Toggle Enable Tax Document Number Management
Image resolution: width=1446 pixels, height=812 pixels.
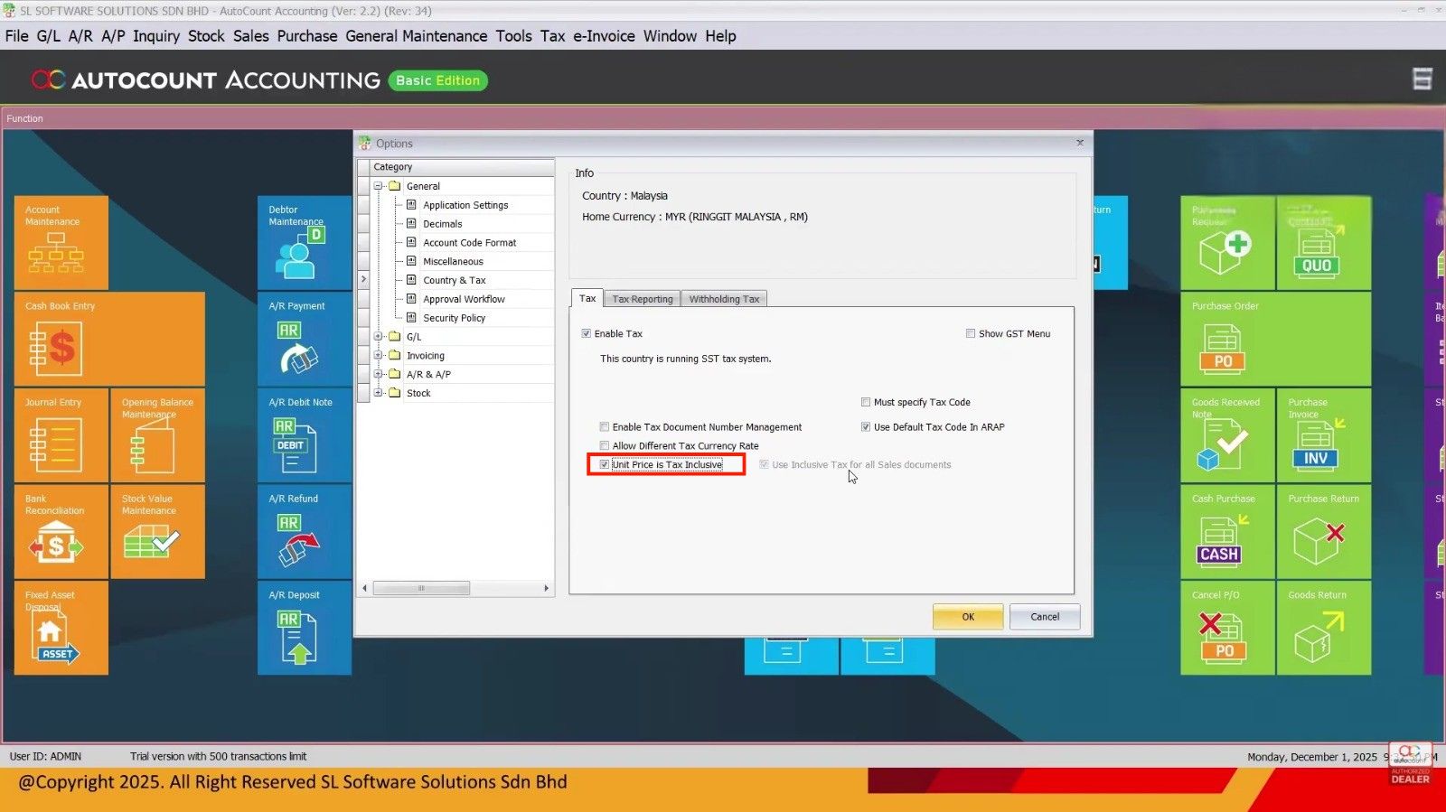pos(605,427)
